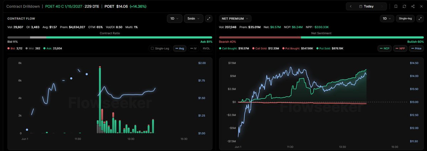The width and height of the screenshot is (427, 151).
Task: Share this contract drilldown
Action: pos(413,6)
